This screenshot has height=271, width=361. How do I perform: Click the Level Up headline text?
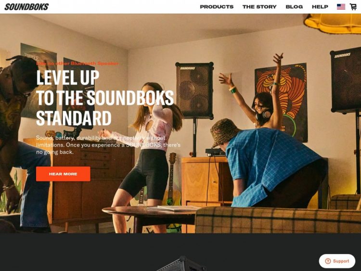pos(105,98)
